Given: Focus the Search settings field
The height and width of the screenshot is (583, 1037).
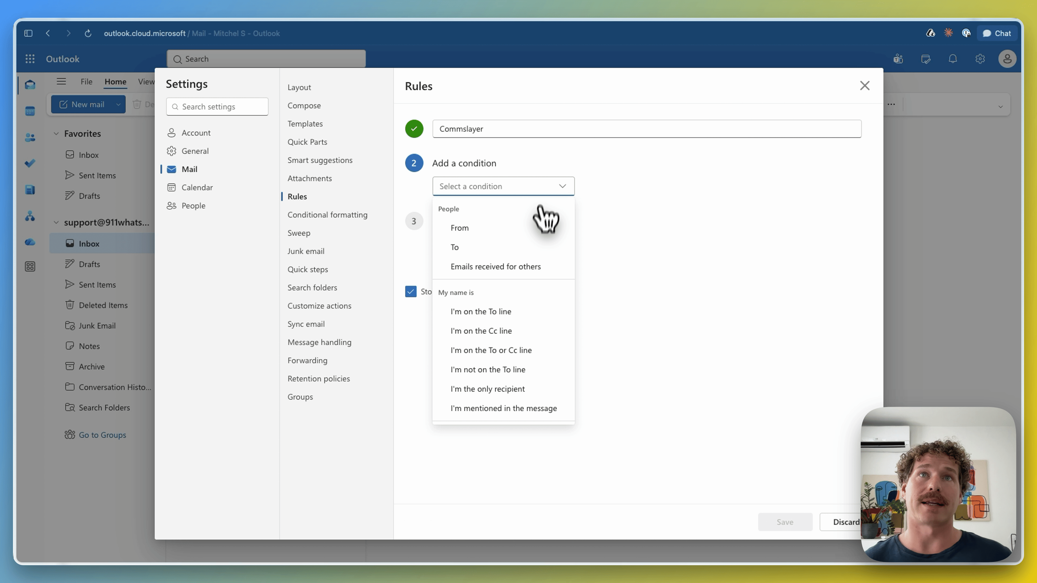Looking at the screenshot, I should [217, 107].
